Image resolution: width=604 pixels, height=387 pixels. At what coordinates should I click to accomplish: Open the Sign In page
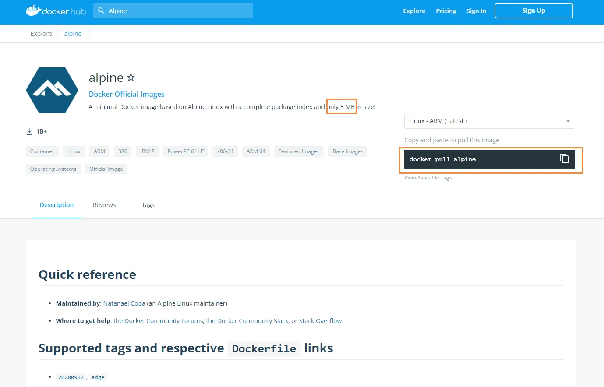(476, 11)
